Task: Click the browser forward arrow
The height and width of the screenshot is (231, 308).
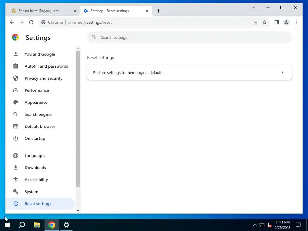Action: point(22,22)
